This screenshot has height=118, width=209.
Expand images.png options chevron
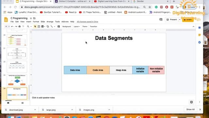(109, 110)
